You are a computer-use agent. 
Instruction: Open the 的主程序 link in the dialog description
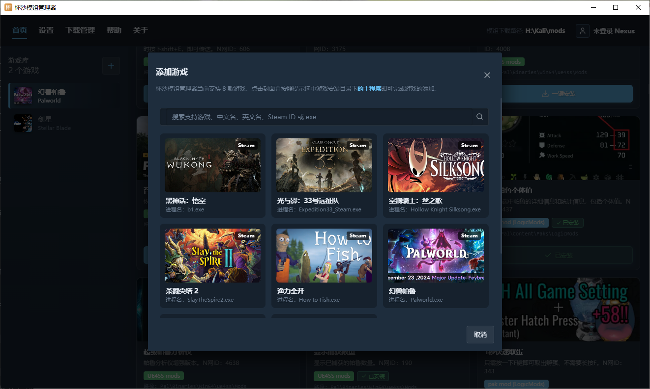pyautogui.click(x=369, y=89)
